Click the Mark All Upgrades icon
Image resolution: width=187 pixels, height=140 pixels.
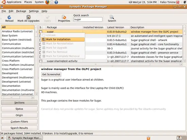coord(28,17)
